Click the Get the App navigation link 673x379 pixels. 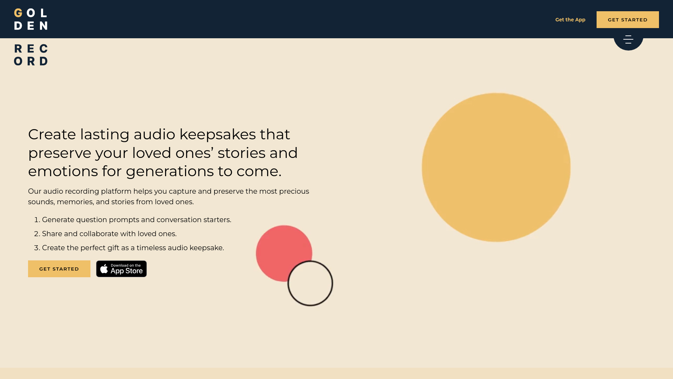[570, 19]
